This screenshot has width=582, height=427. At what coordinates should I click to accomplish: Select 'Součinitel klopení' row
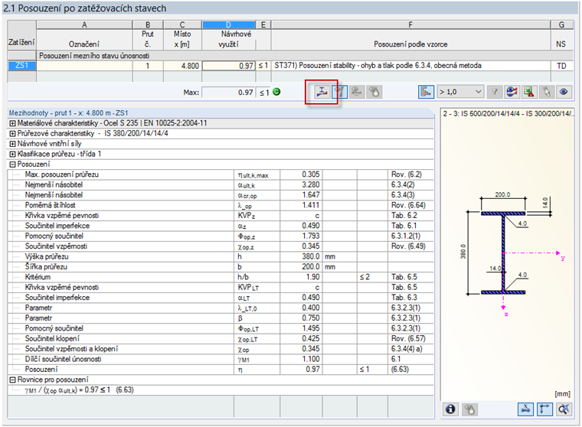[x=221, y=339]
